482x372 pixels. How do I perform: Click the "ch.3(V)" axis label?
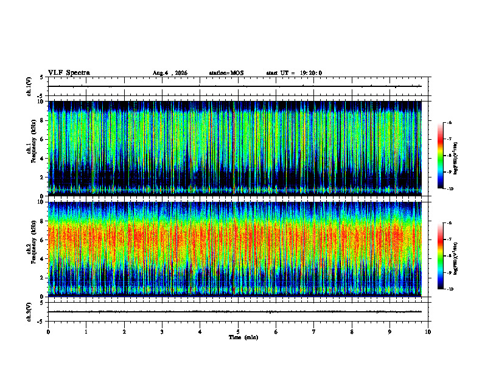(29, 312)
